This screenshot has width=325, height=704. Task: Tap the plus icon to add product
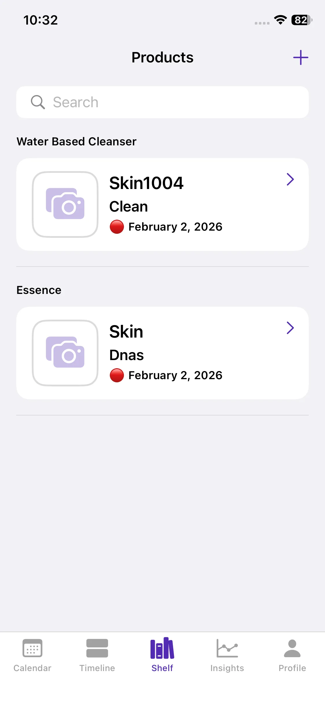point(300,58)
